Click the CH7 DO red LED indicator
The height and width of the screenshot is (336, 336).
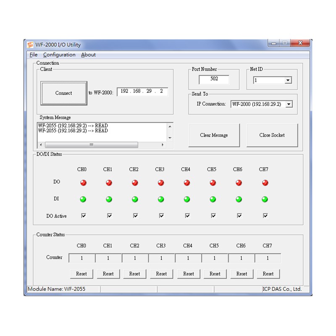[x=265, y=182]
